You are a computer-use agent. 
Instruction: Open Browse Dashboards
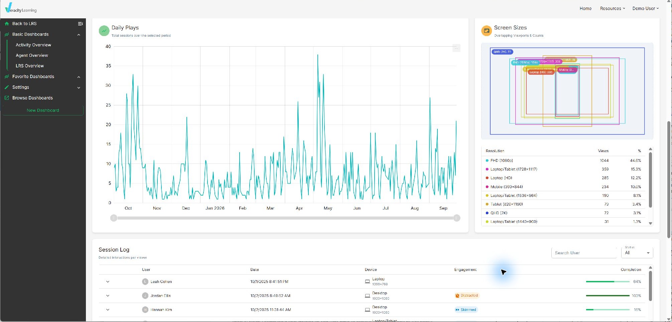point(32,98)
